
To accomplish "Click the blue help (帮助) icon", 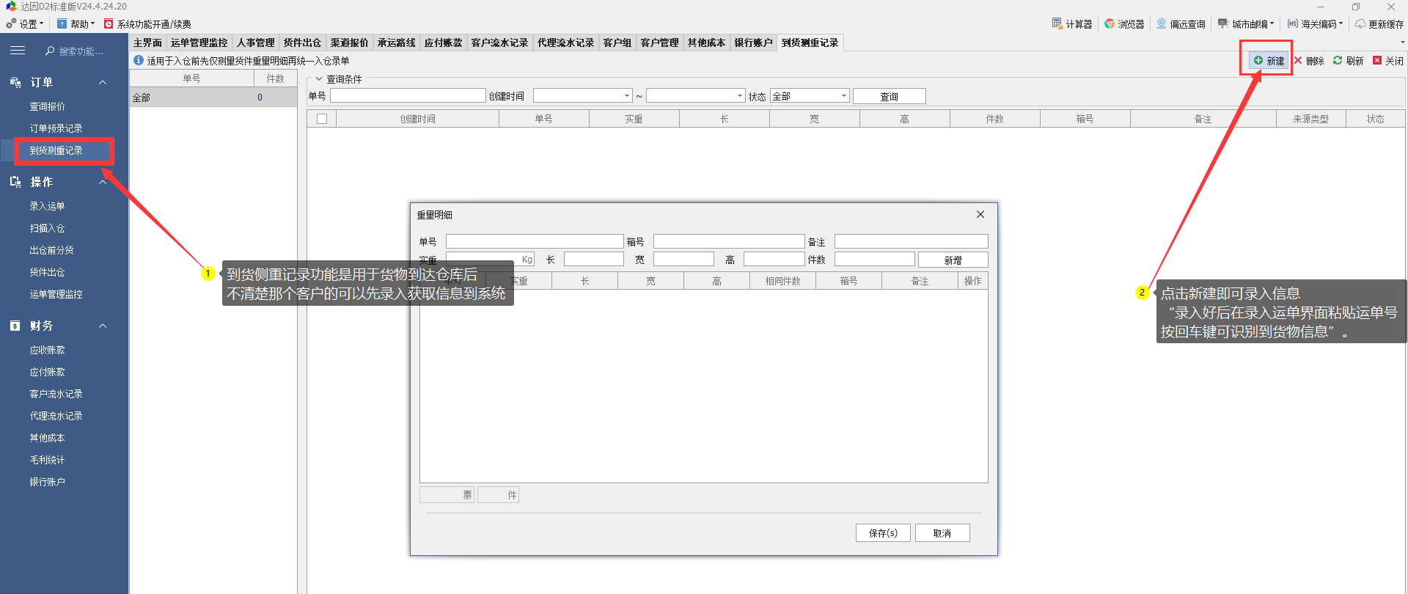I will (x=62, y=23).
